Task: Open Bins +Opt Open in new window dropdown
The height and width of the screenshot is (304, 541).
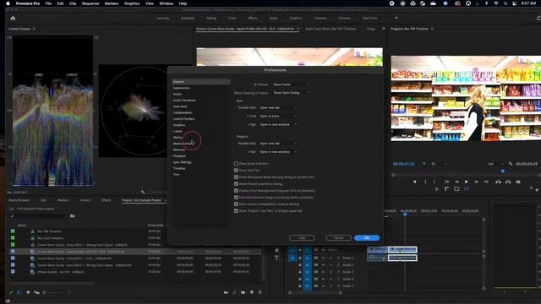Action: [x=278, y=124]
